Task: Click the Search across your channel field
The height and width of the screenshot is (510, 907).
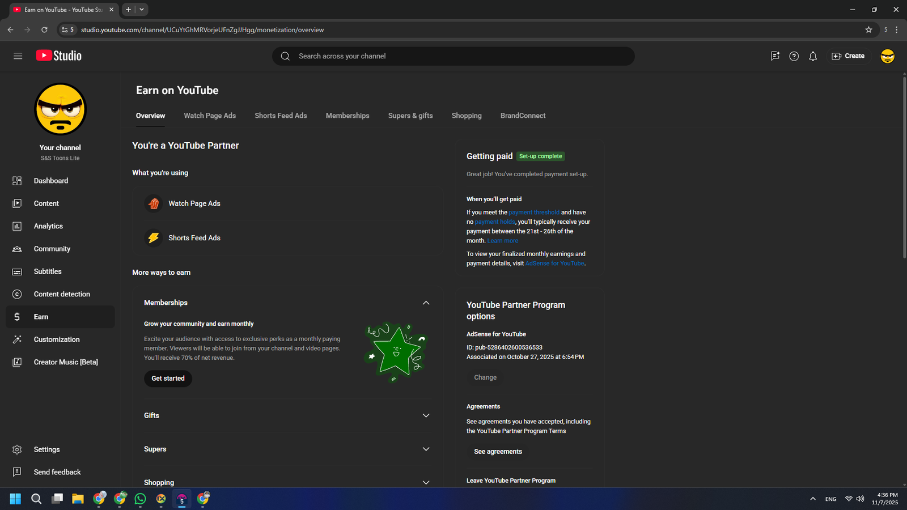Action: point(453,56)
